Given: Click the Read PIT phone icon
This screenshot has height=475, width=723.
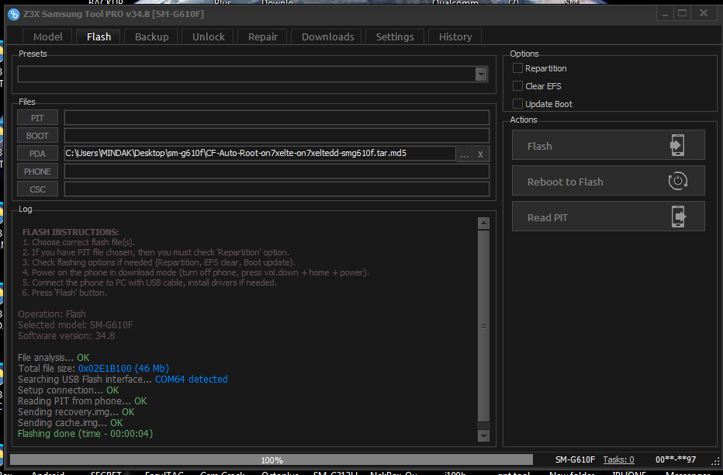Looking at the screenshot, I should (678, 217).
